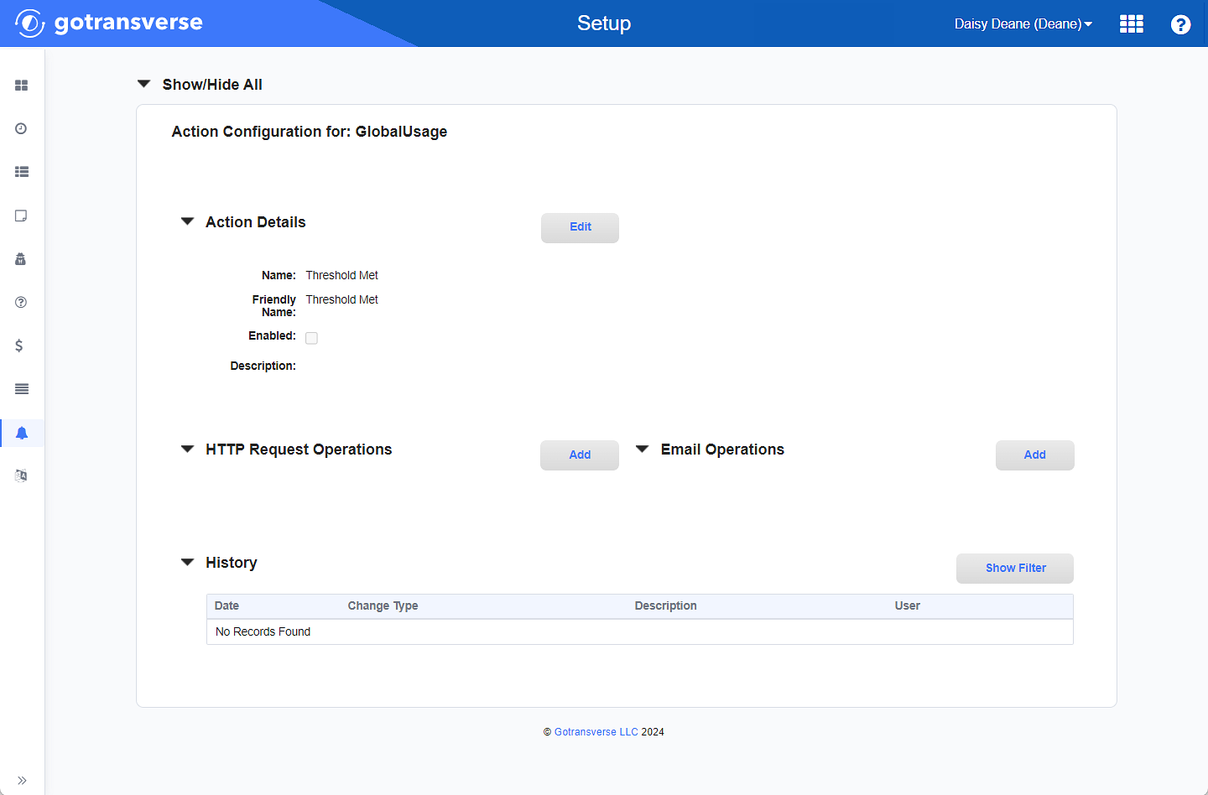Open the list icon in sidebar
Screen dimensions: 1208x795
[x=22, y=172]
